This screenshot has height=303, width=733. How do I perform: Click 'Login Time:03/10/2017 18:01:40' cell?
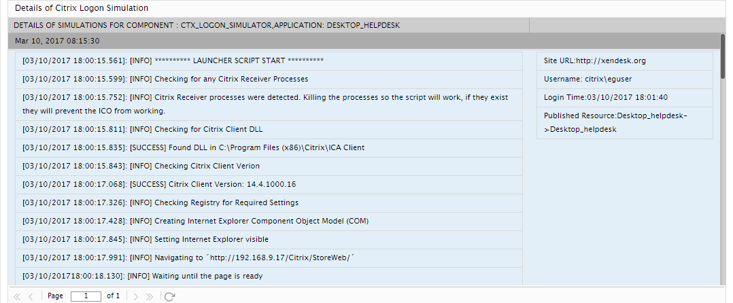pyautogui.click(x=625, y=98)
